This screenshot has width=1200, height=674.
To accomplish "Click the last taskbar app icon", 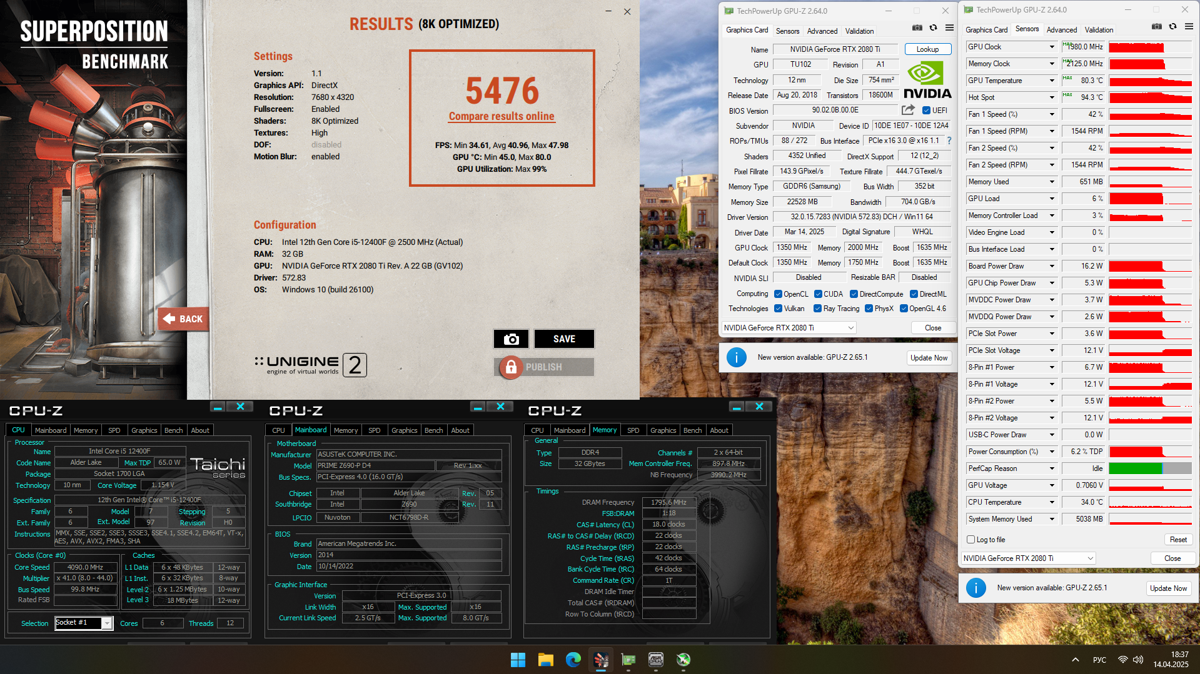I will (x=683, y=660).
